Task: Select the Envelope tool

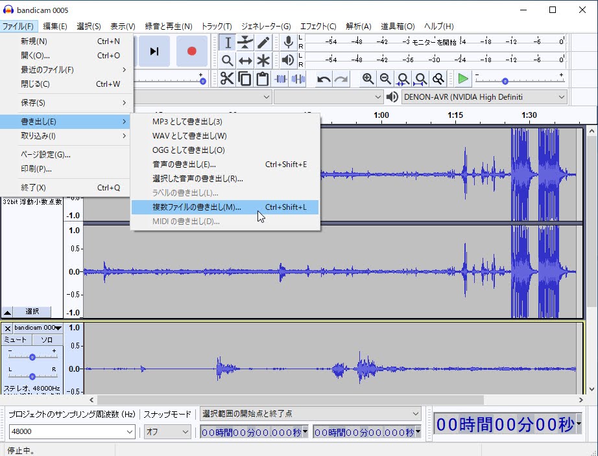Action: coord(245,43)
